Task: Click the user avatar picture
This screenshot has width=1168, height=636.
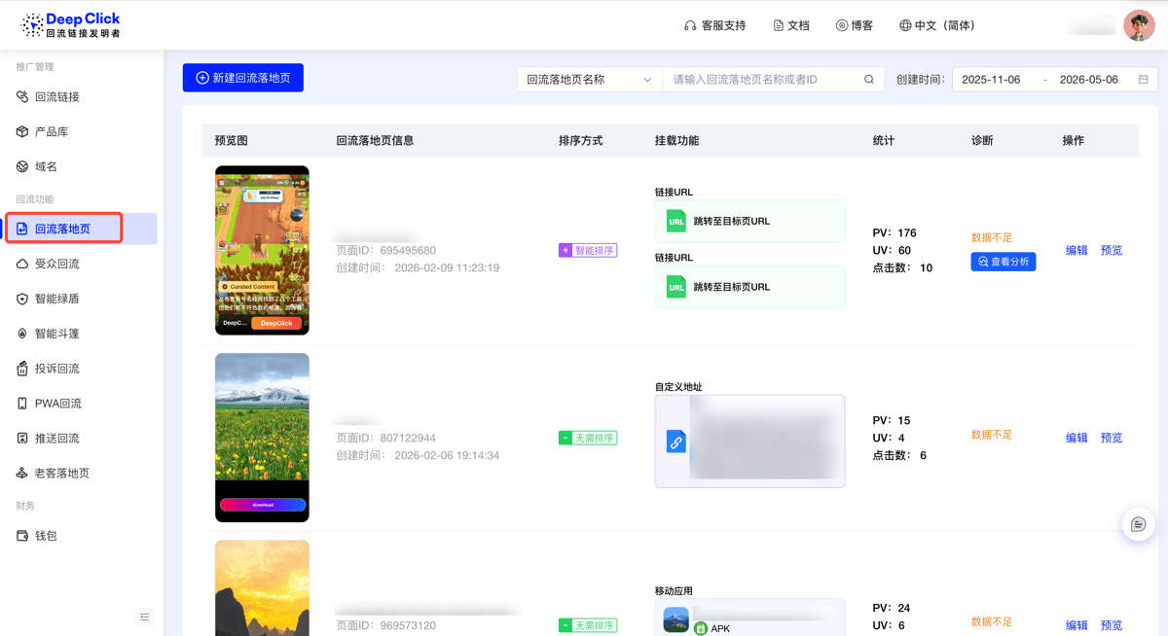Action: coord(1139,25)
